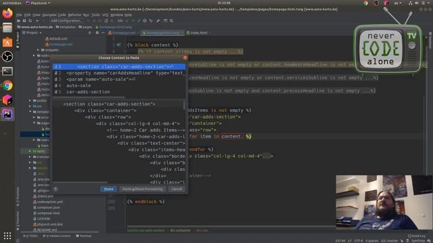Launch Firefox from the Ubuntu dock
Viewport: 433px width, 243px height.
click(x=7, y=13)
